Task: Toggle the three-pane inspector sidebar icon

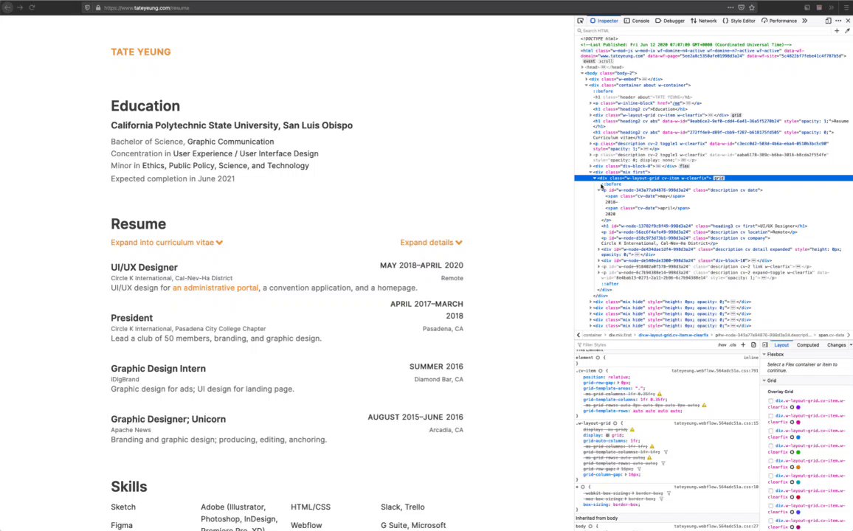Action: (765, 345)
